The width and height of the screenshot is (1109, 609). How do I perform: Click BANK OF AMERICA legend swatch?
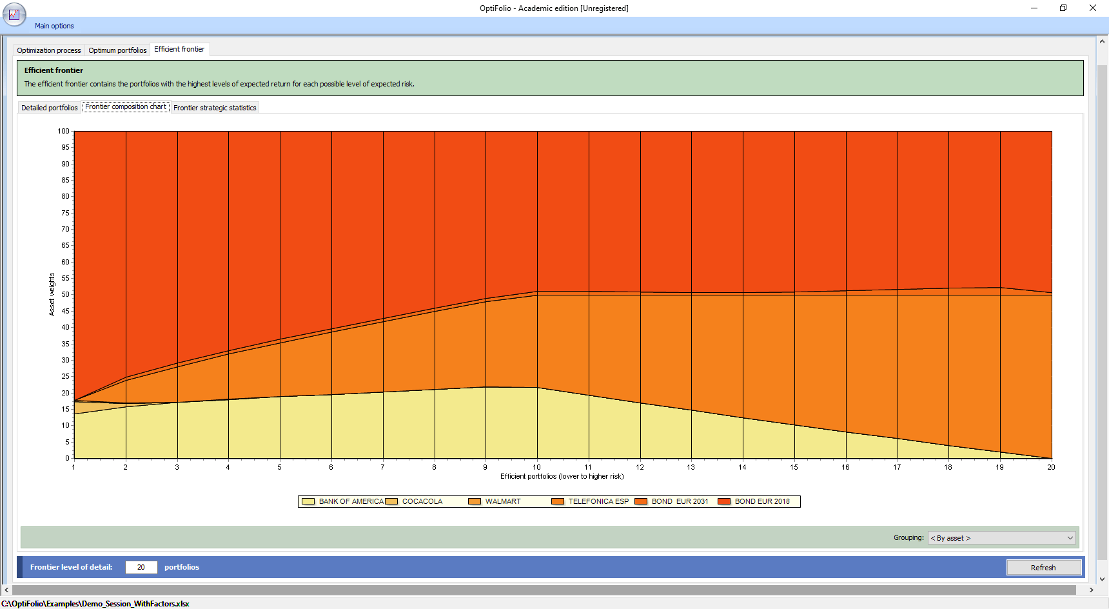[308, 501]
